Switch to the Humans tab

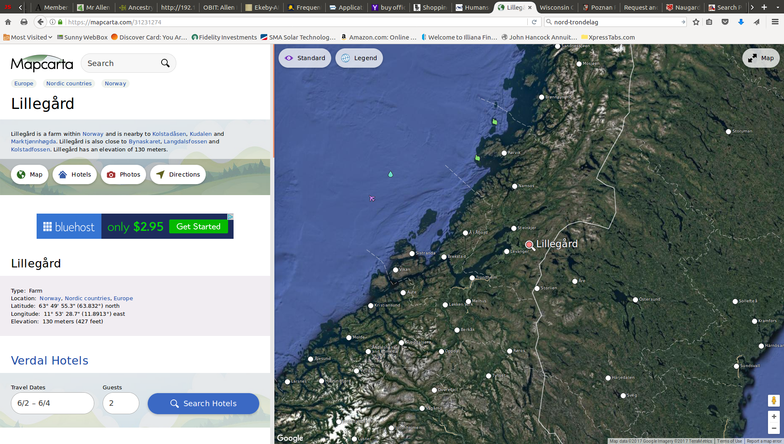click(x=473, y=7)
